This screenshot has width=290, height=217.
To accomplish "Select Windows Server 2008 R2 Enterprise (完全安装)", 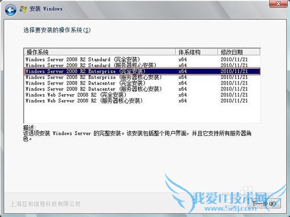I will (x=142, y=71).
